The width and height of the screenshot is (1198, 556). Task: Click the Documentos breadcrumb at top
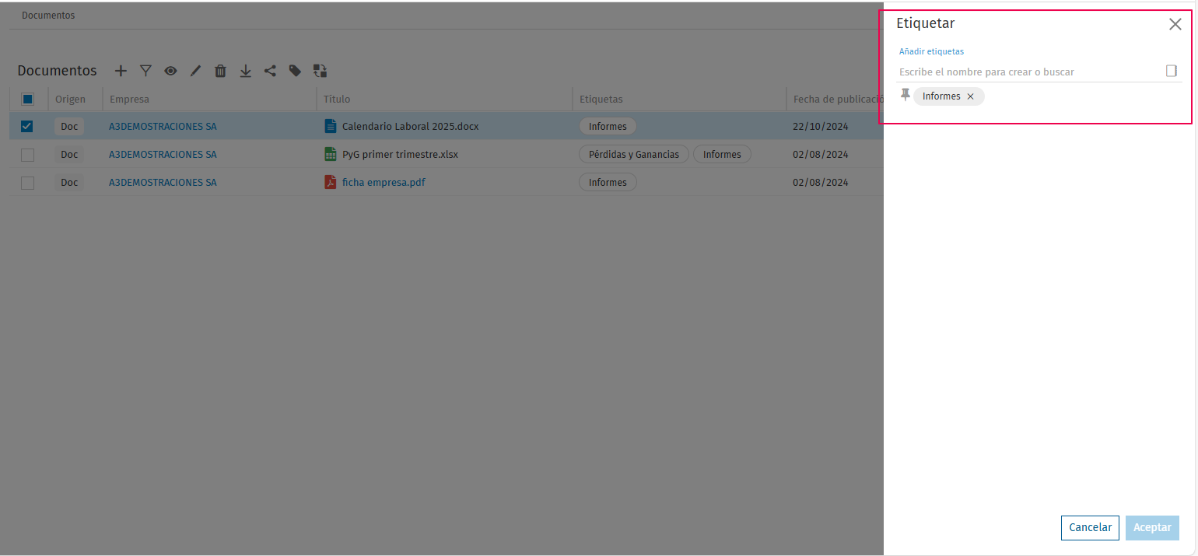click(48, 16)
